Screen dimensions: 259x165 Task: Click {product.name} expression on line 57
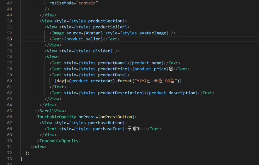click(147, 63)
